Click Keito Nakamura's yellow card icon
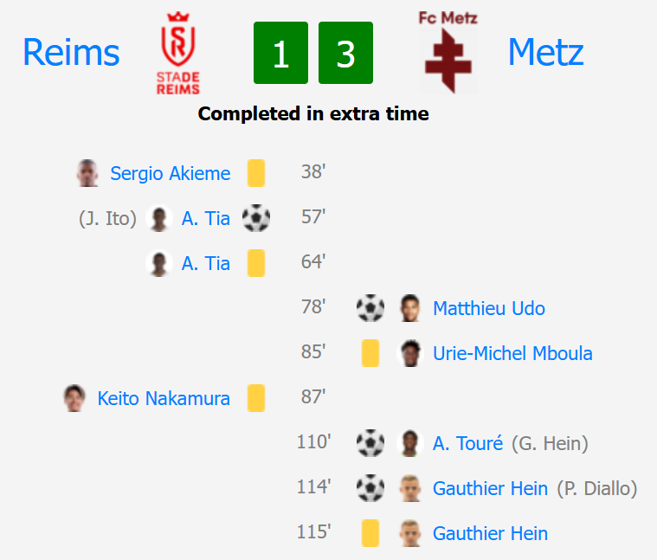The width and height of the screenshot is (657, 560). tap(256, 398)
